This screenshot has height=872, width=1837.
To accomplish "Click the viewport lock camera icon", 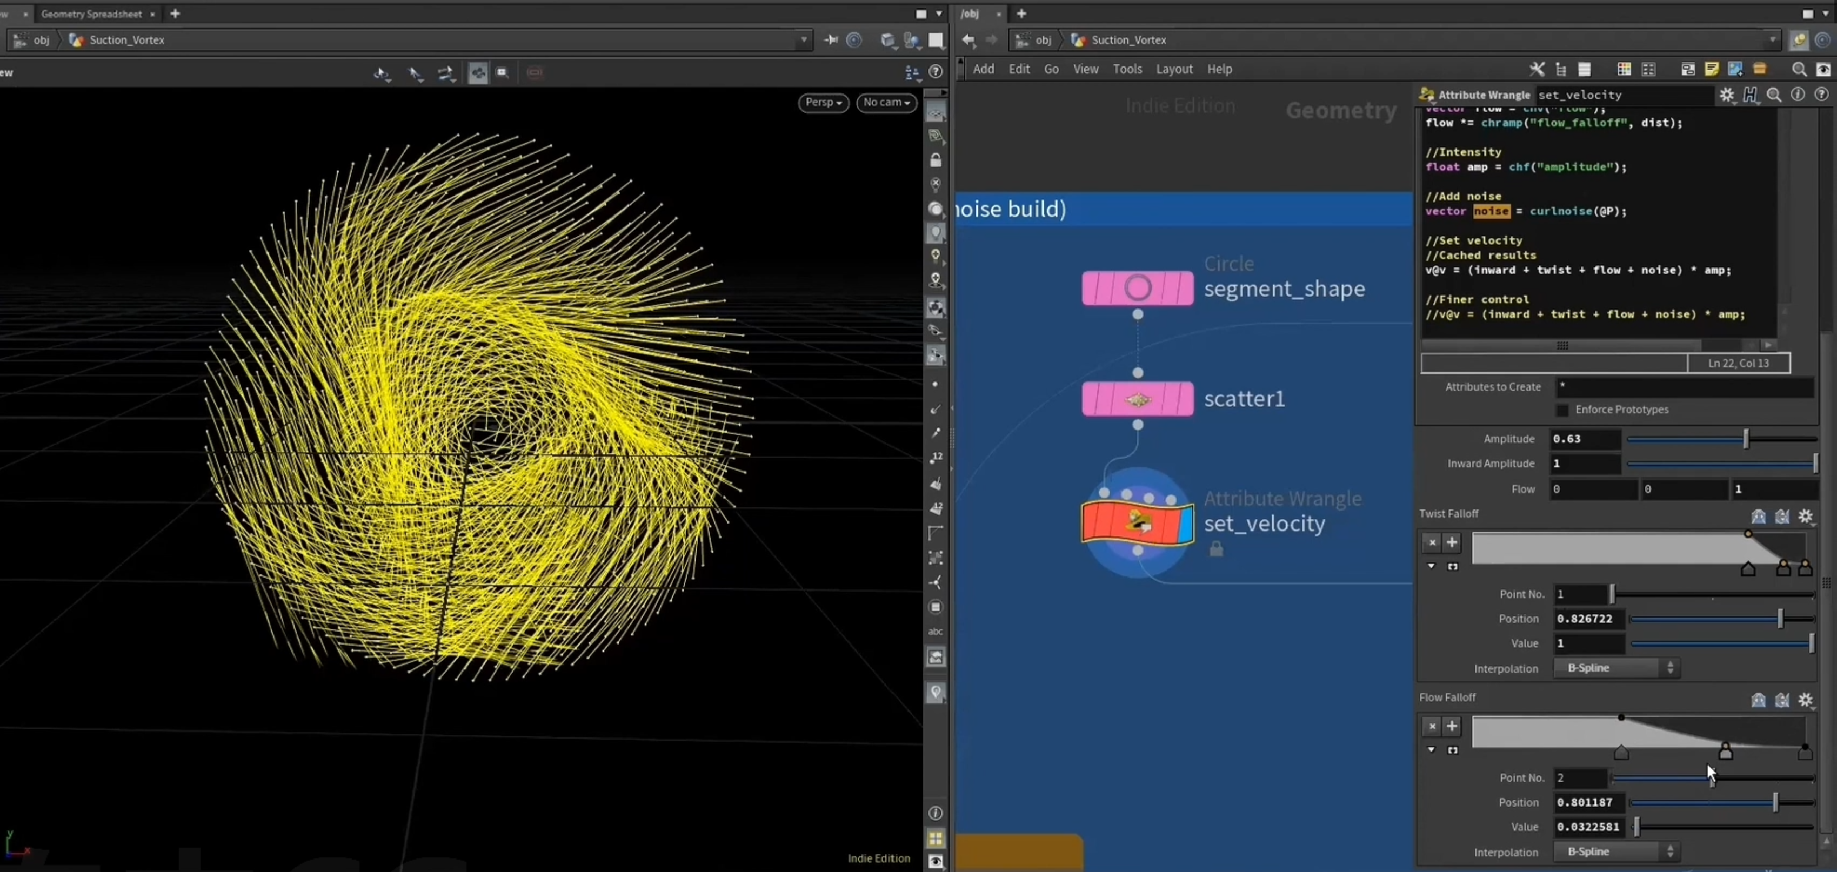I will point(936,160).
